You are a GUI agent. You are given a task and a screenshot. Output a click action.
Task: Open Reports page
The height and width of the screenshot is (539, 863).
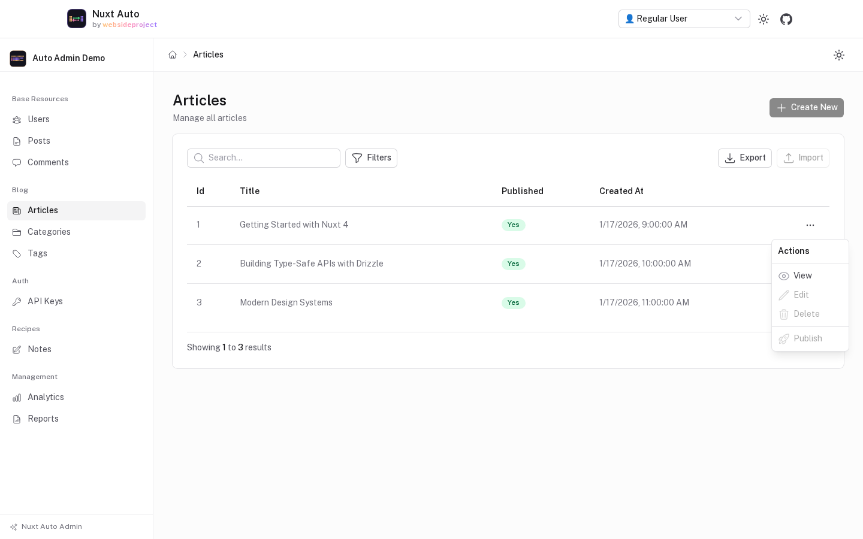[76, 419]
